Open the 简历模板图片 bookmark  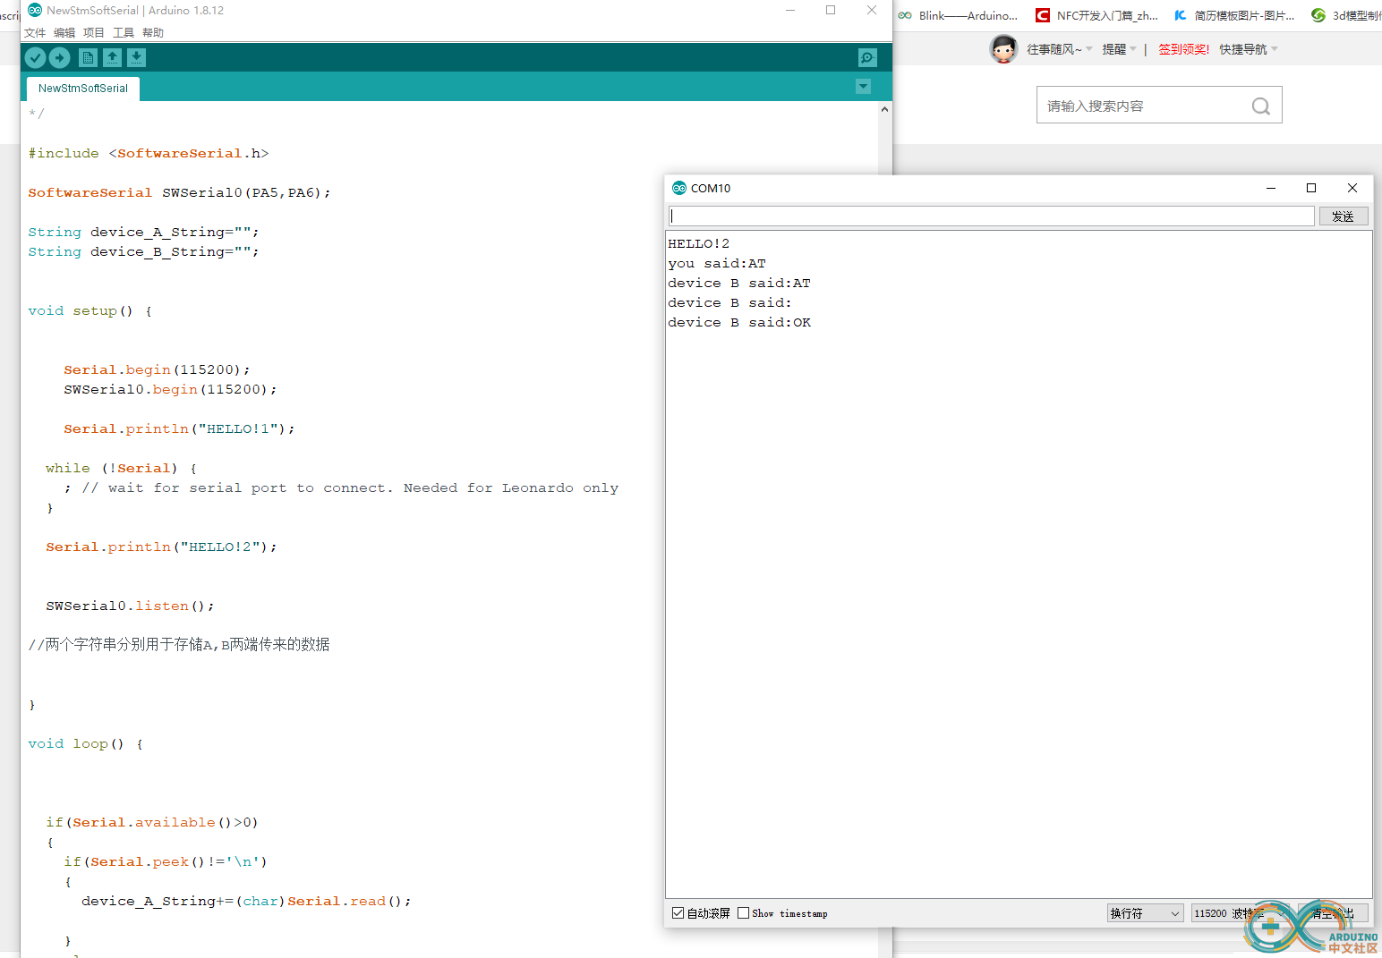tap(1234, 15)
